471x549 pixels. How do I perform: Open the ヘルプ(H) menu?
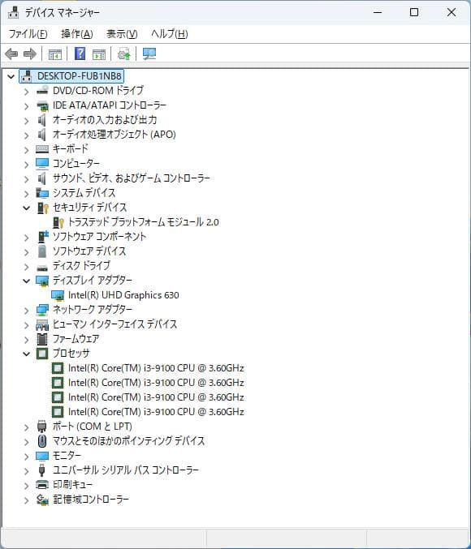click(x=170, y=34)
